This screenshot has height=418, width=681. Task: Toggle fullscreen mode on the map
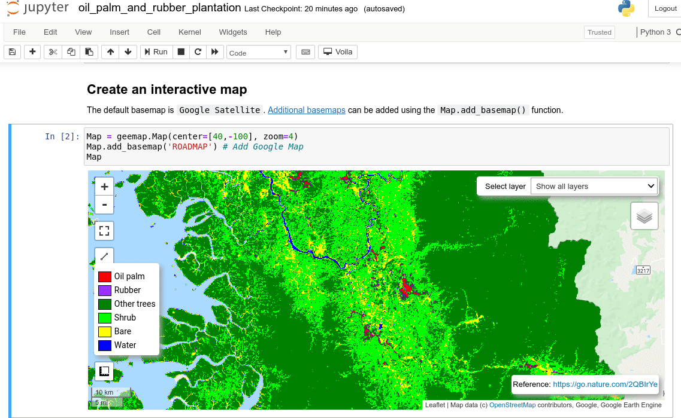[104, 230]
